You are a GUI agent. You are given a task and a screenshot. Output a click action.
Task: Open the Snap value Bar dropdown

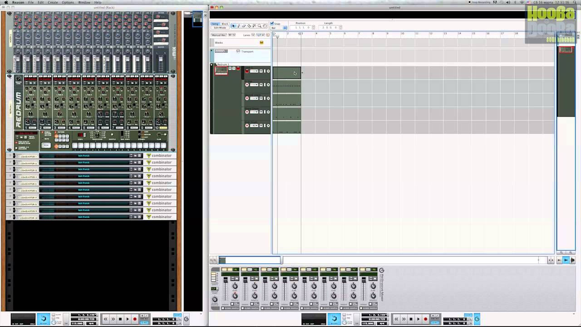point(278,28)
